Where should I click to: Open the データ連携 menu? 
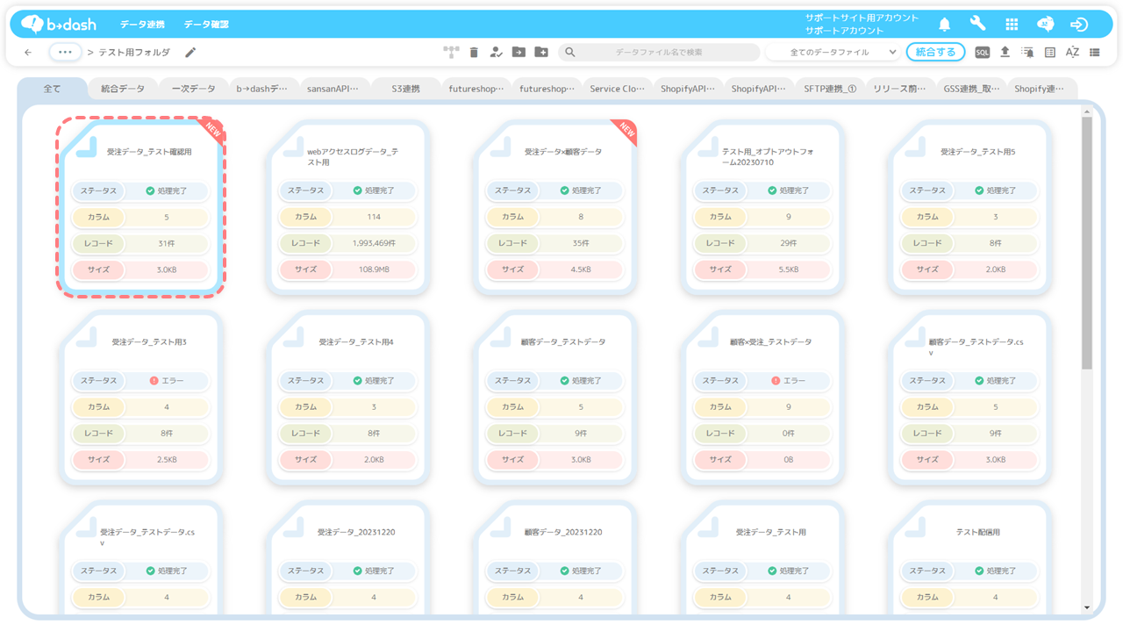pyautogui.click(x=141, y=25)
